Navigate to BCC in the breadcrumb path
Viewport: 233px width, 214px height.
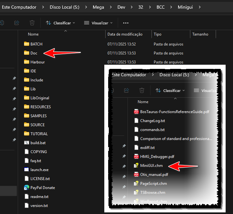click(x=160, y=7)
